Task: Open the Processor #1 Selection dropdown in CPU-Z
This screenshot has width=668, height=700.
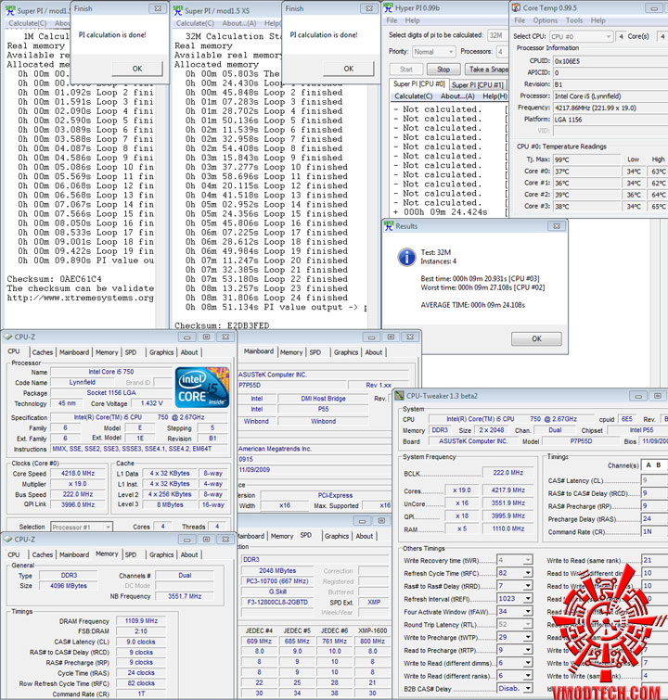Action: (x=82, y=527)
